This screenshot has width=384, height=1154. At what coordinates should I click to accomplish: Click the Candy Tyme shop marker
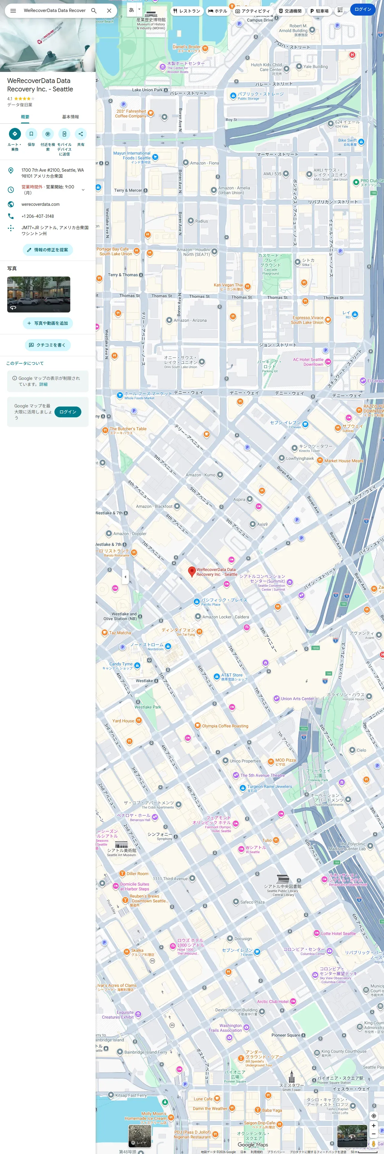click(137, 666)
